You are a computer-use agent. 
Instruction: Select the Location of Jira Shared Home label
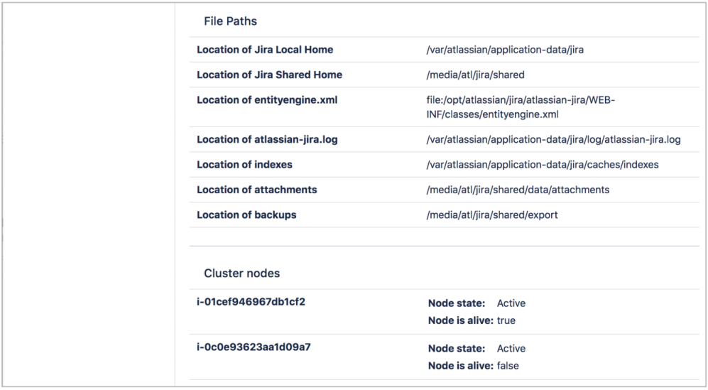[x=269, y=75]
